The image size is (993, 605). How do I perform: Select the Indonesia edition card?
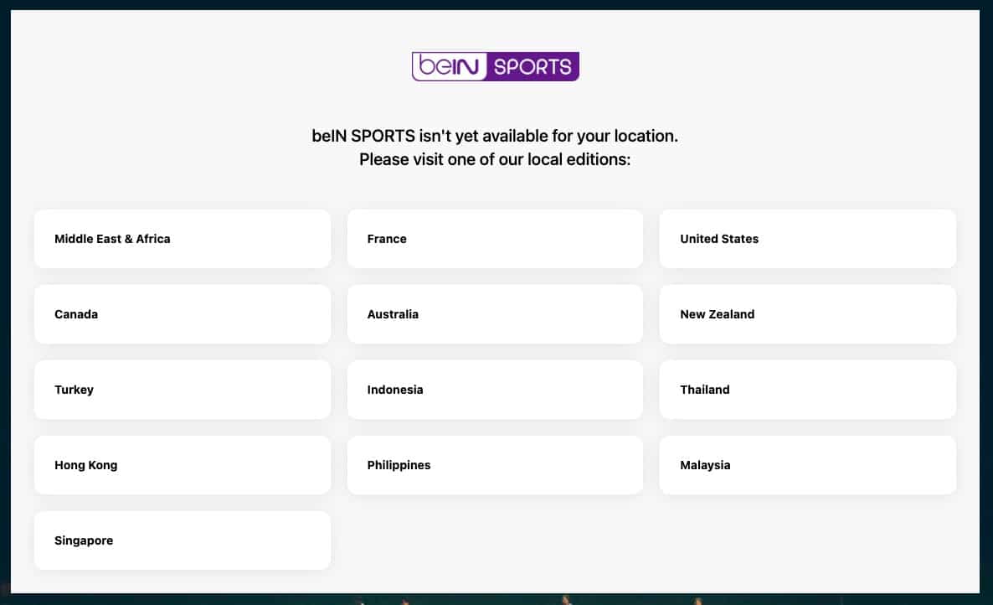coord(495,390)
